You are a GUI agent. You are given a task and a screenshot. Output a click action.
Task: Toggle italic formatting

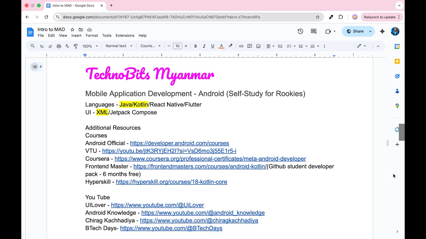coord(204,46)
